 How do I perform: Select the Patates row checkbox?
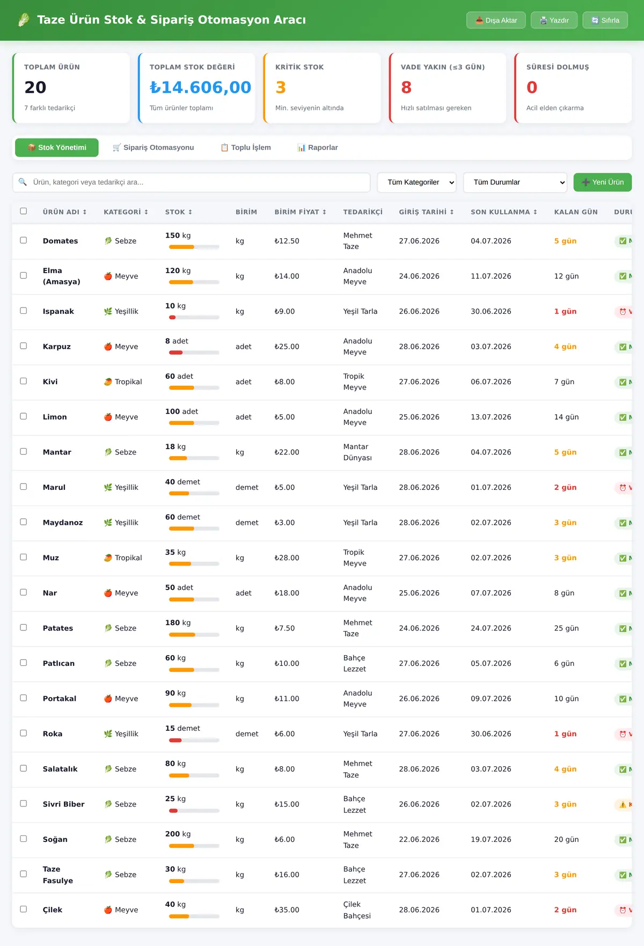(24, 628)
